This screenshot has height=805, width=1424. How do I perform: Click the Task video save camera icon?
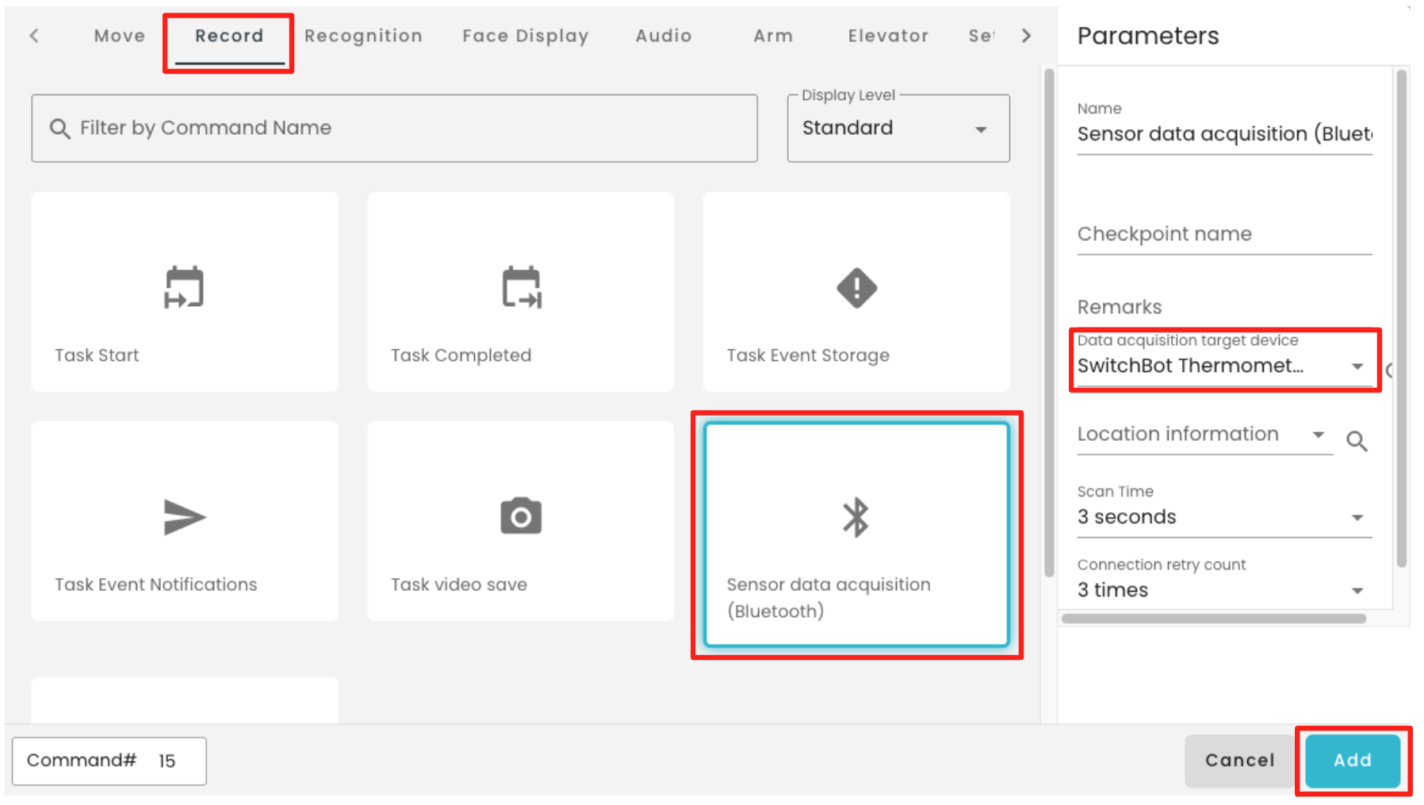click(x=521, y=516)
